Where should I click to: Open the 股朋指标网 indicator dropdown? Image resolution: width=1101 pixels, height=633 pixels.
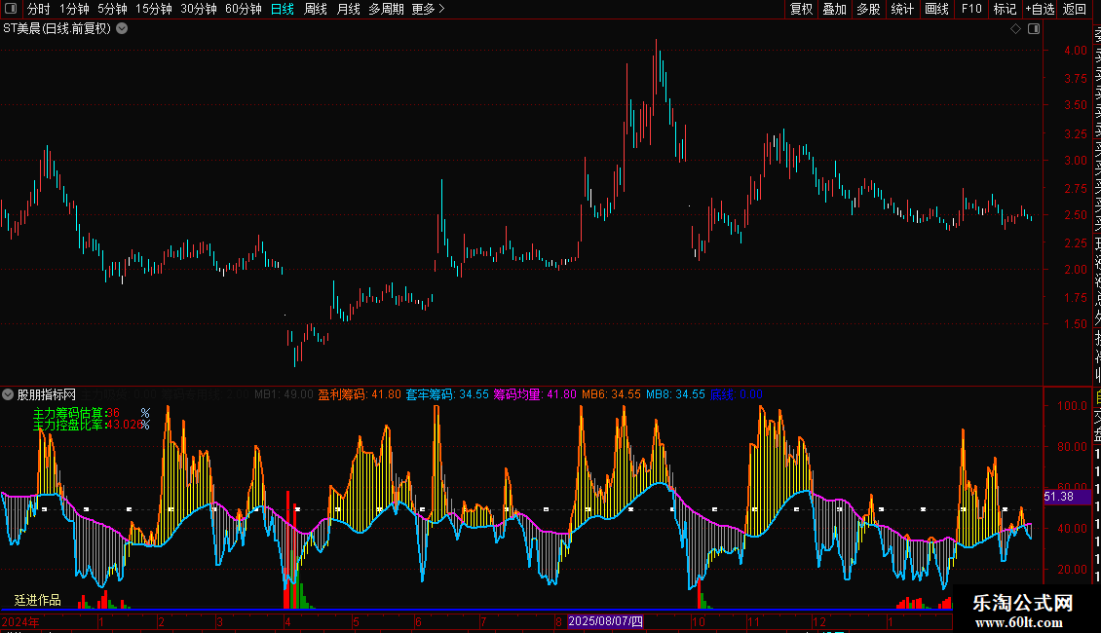click(x=8, y=394)
